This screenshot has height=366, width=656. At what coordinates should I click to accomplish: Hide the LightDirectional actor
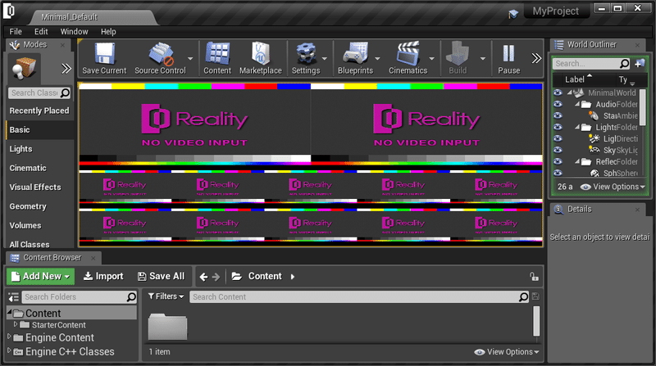coord(558,138)
